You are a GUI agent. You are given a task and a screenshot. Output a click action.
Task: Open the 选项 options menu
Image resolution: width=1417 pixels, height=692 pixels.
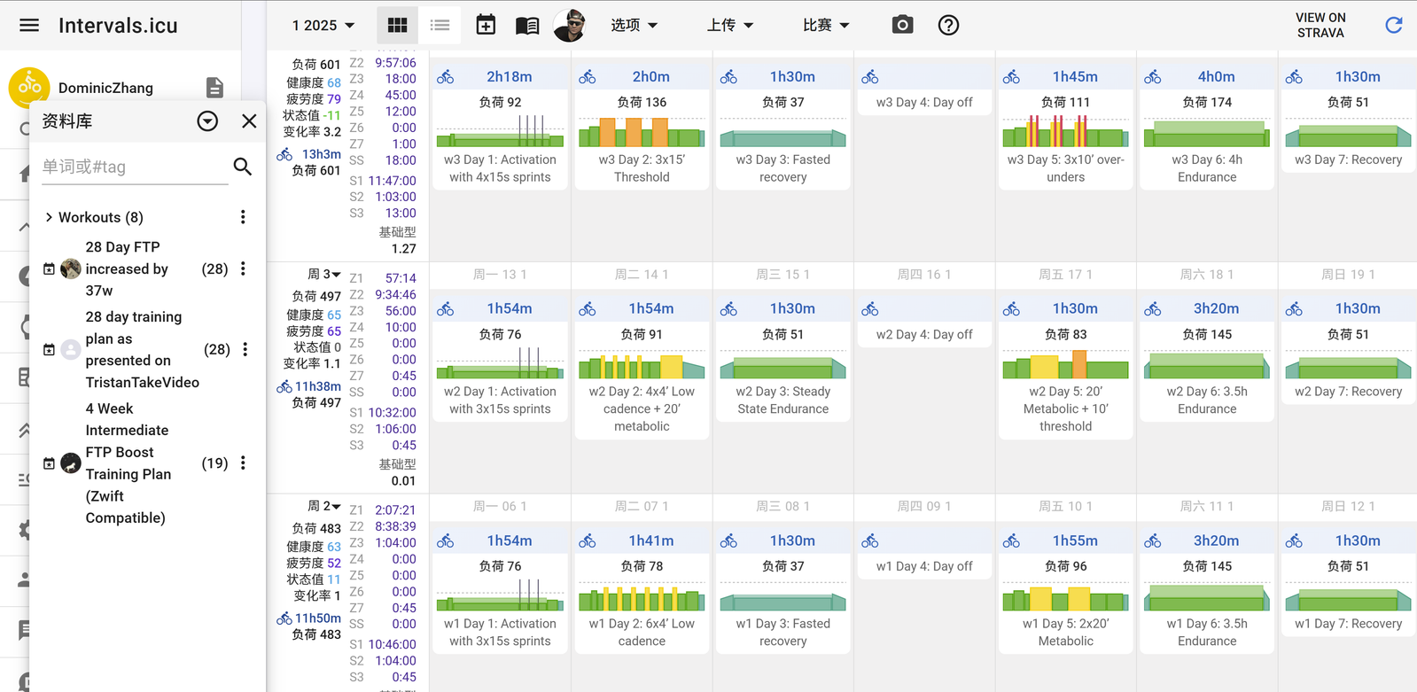pyautogui.click(x=634, y=25)
